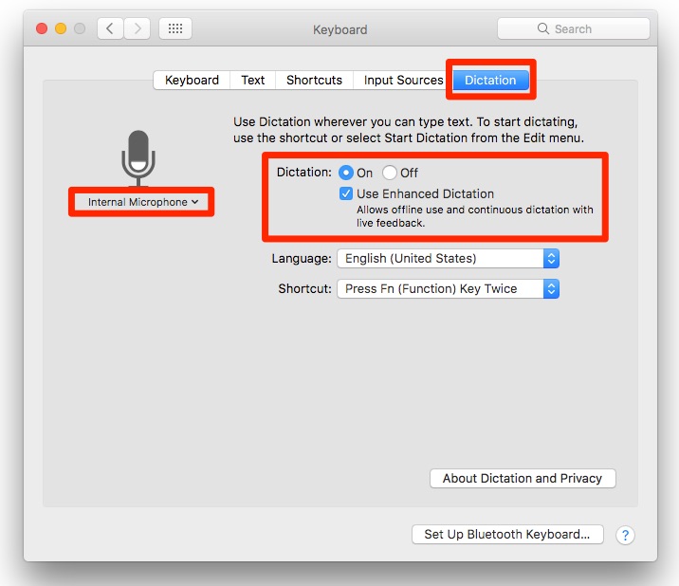Minimize the Keyboard window
The width and height of the screenshot is (679, 586).
61,28
